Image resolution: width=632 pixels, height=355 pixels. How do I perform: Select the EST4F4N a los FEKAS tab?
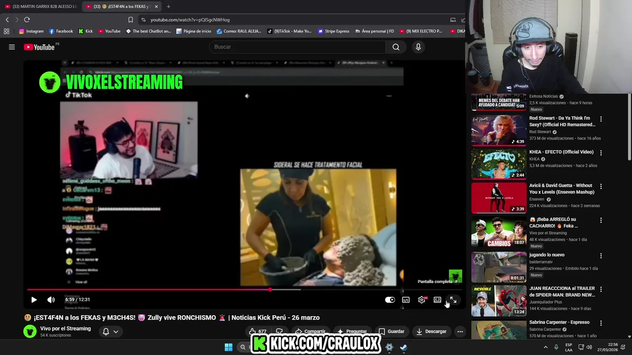pyautogui.click(x=121, y=6)
